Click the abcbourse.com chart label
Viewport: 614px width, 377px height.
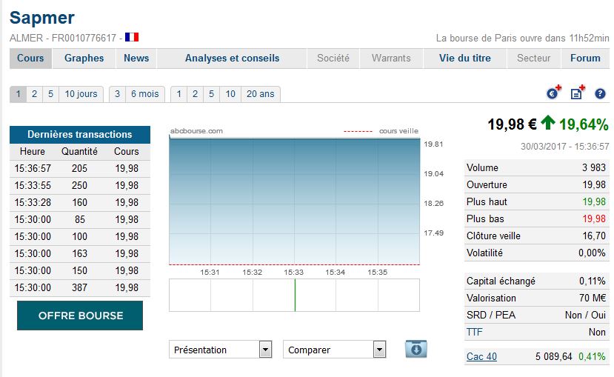tap(196, 131)
